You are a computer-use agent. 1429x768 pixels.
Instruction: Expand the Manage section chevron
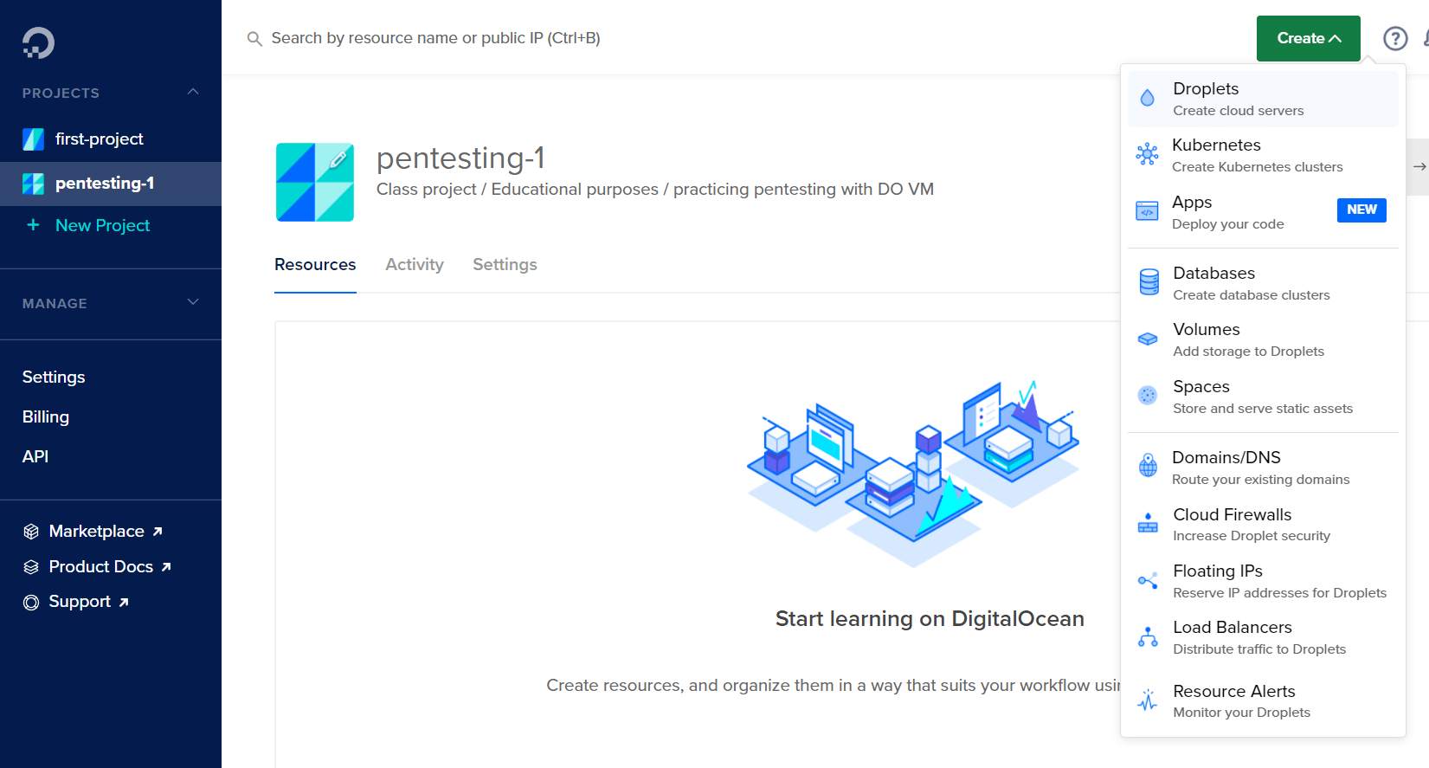(193, 302)
